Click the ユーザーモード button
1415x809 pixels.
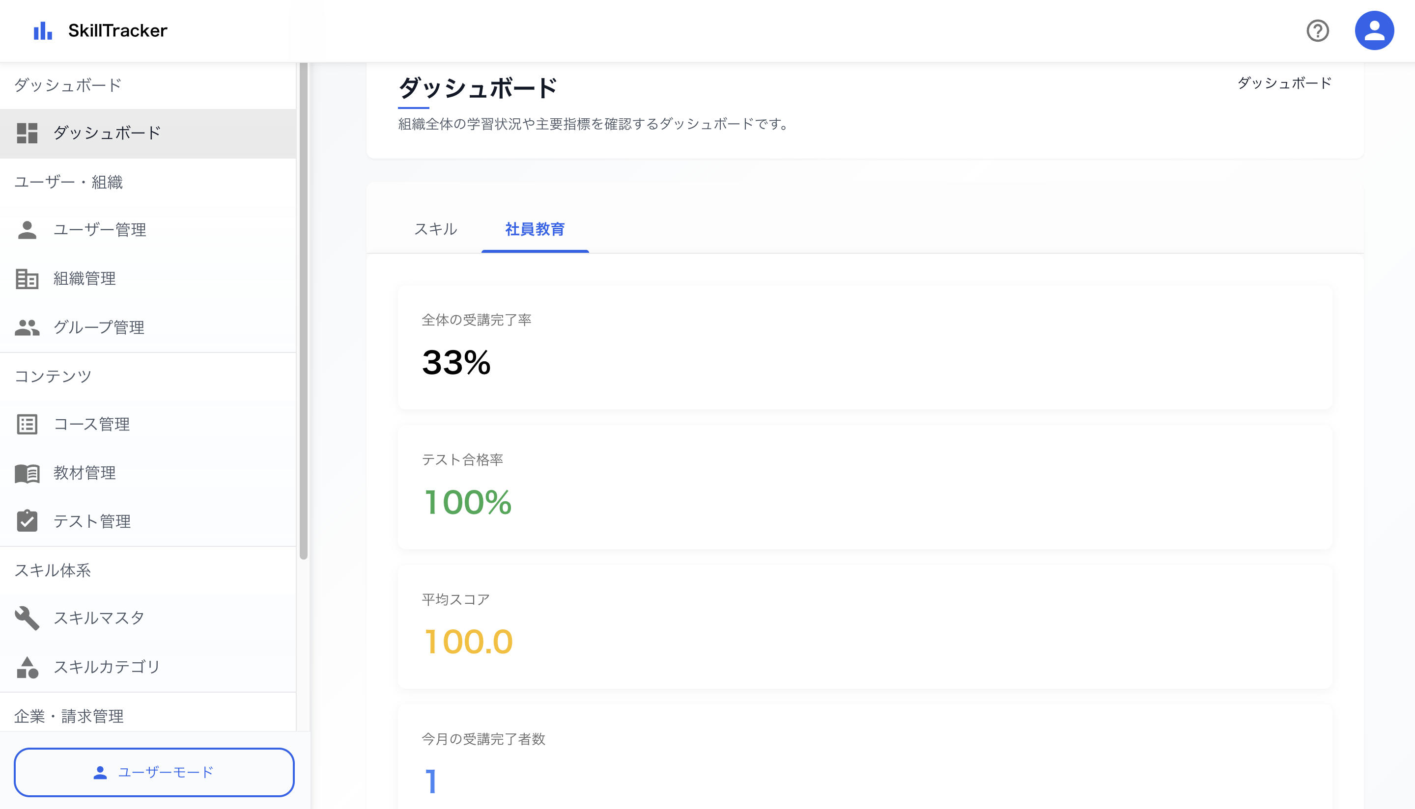[x=155, y=772]
